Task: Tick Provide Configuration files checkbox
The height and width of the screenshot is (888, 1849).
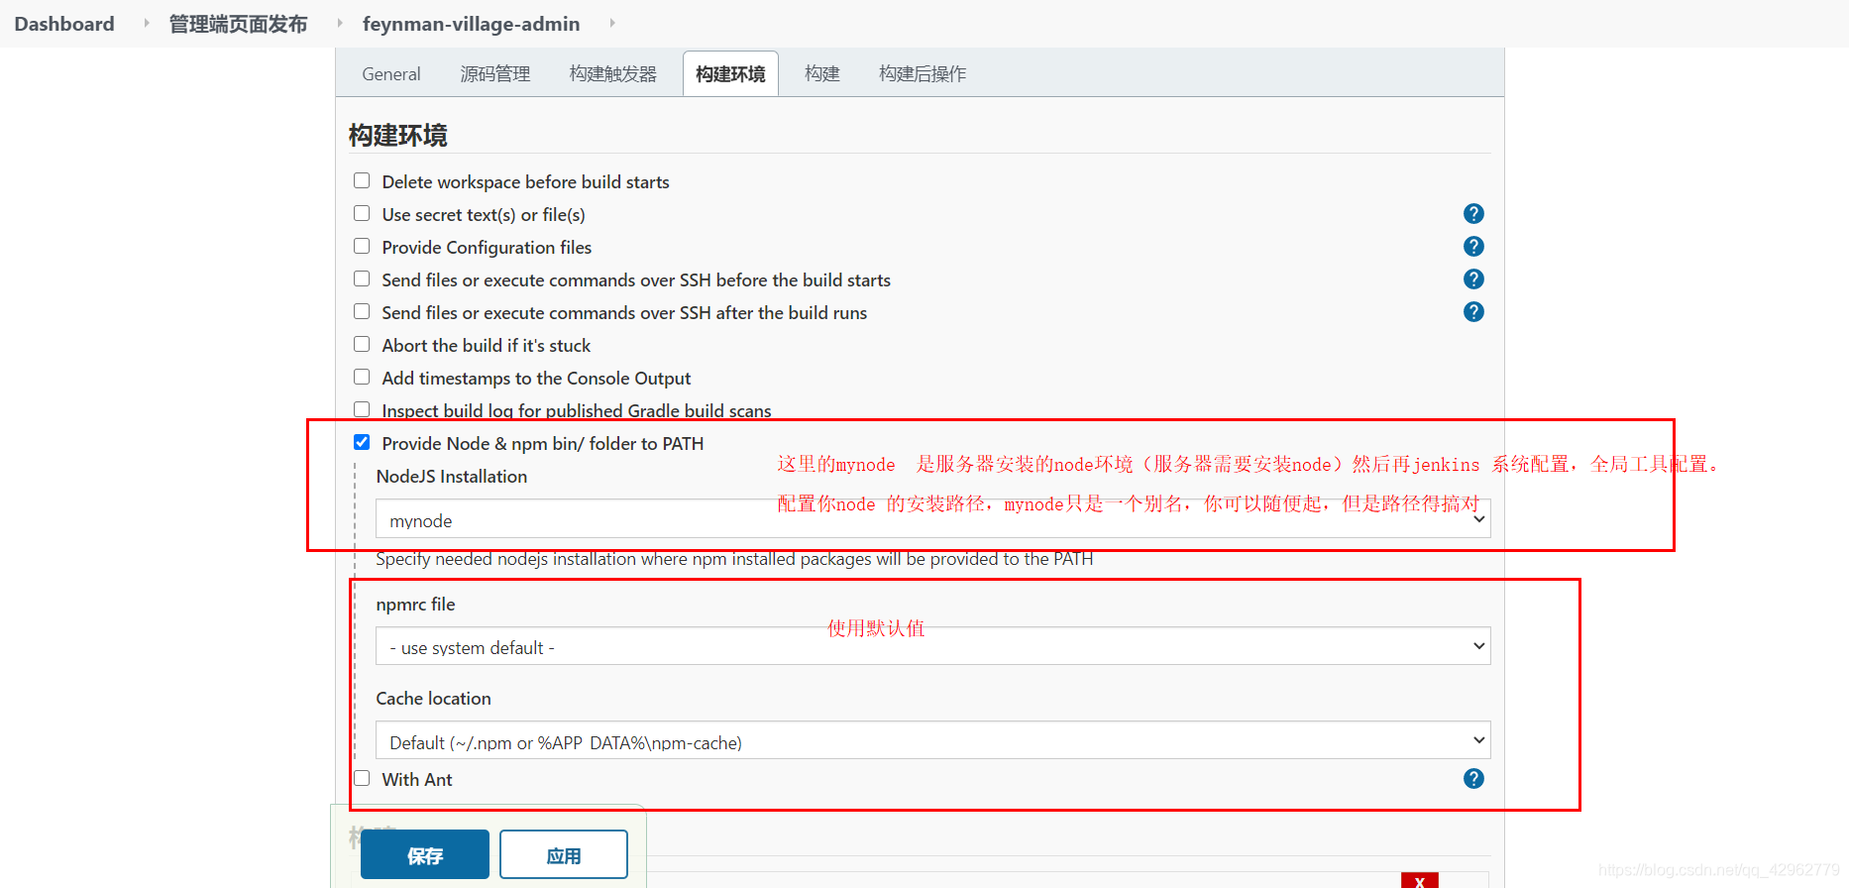Action: tap(362, 247)
